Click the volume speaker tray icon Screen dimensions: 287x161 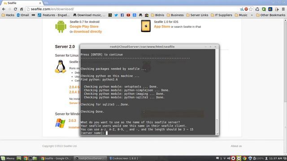[229, 158]
